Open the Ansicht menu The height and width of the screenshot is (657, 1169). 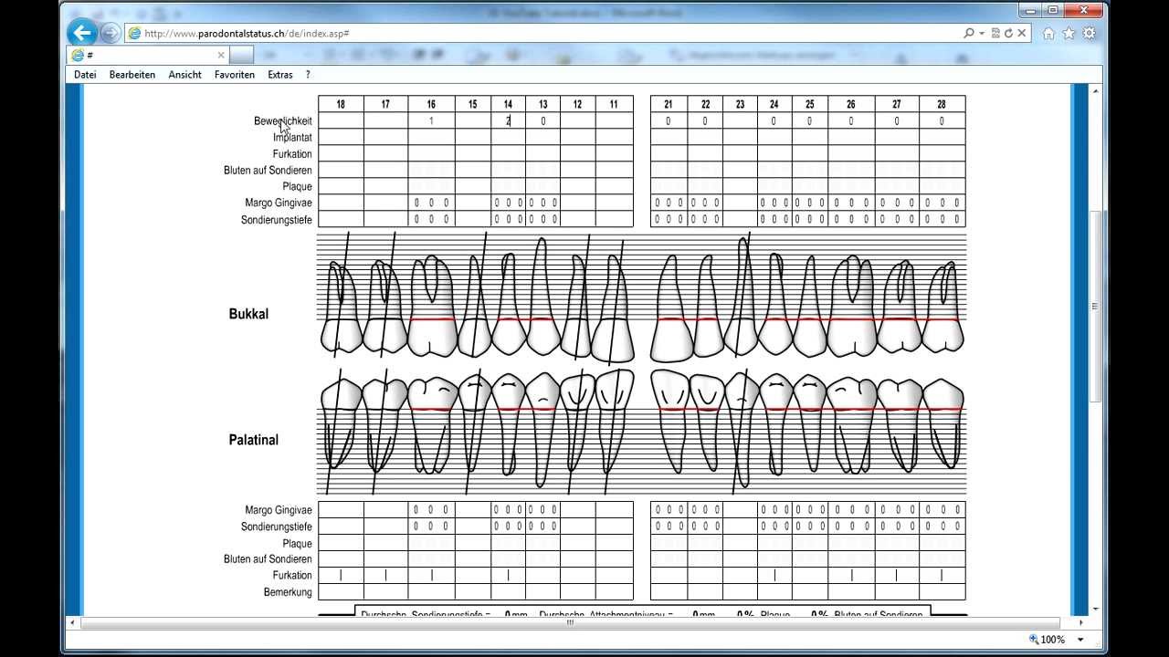click(x=184, y=75)
